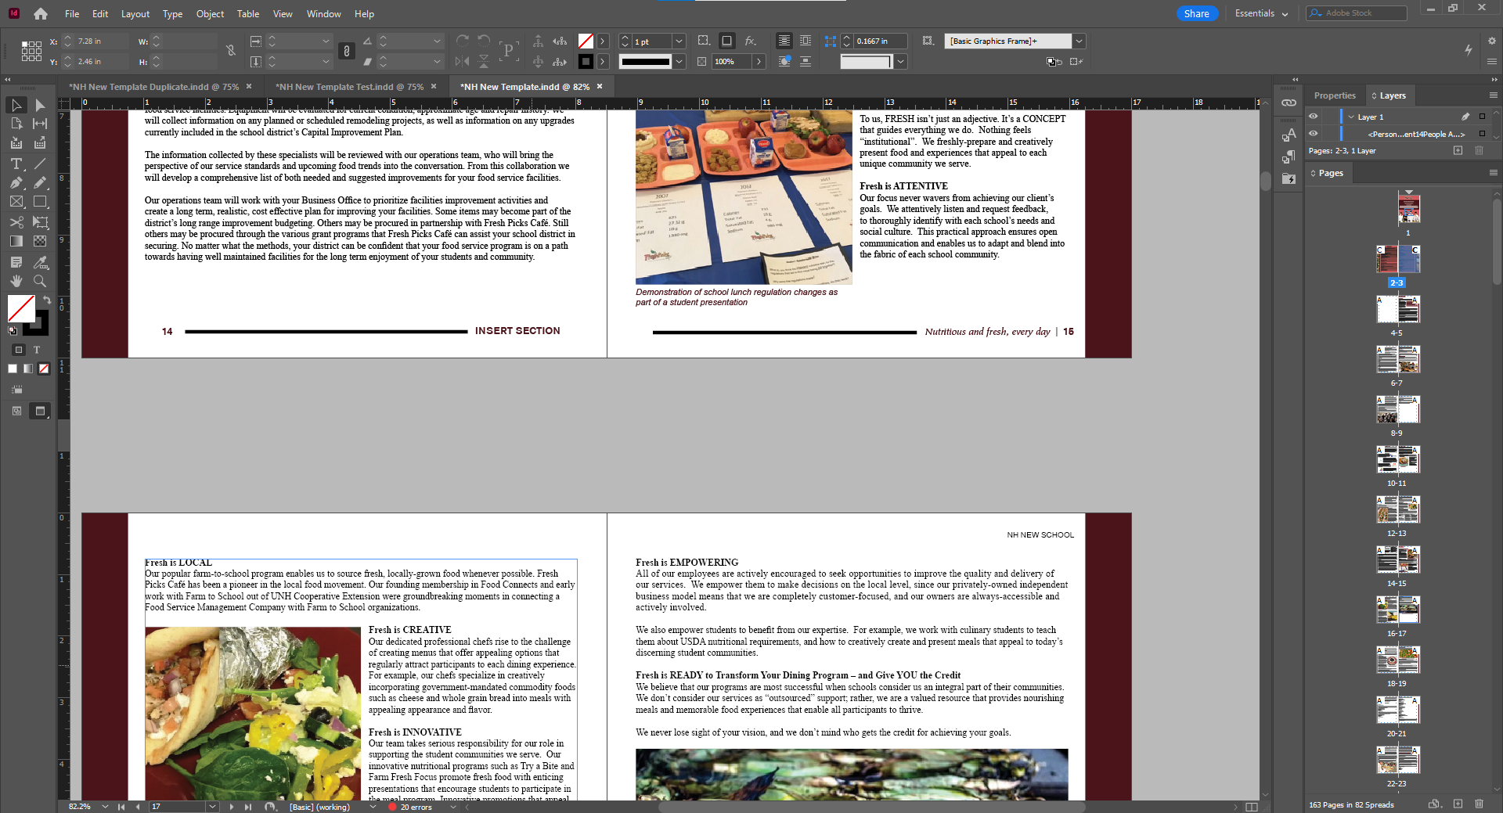Screen dimensions: 1503x813
Task: Choose the Rectangle Frame tool
Action: [16, 202]
